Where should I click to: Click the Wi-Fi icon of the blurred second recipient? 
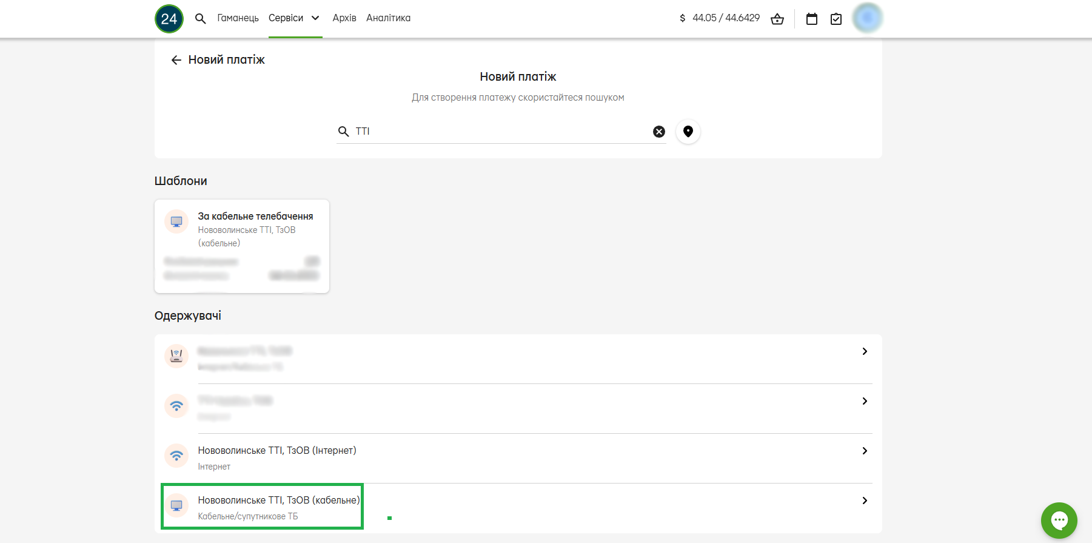[176, 406]
